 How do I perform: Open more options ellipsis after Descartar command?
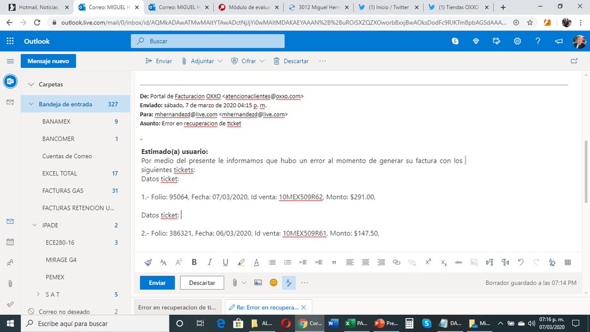click(323, 61)
